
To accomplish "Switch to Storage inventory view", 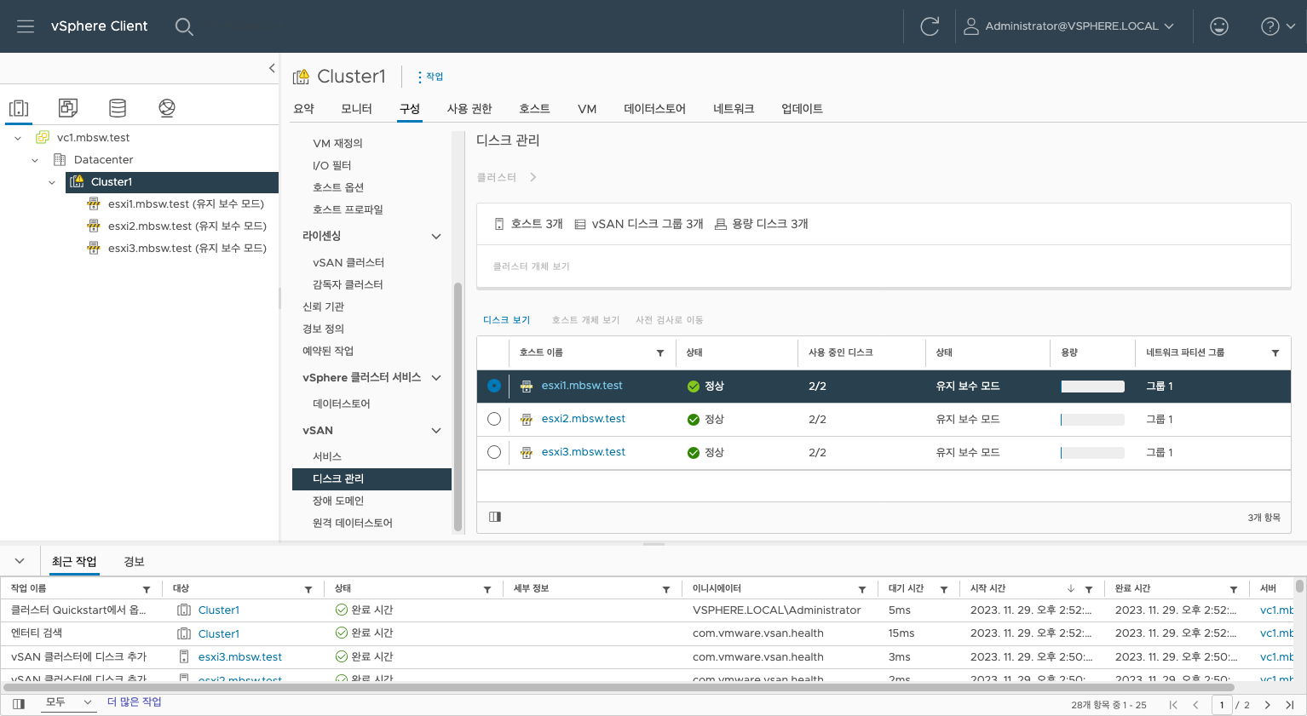I will (x=118, y=108).
